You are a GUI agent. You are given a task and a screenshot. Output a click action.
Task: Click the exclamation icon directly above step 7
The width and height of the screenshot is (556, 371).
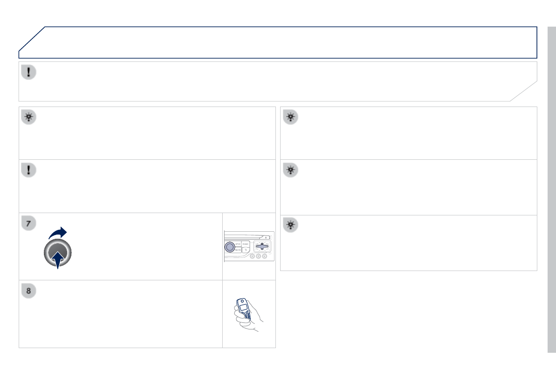(x=29, y=170)
